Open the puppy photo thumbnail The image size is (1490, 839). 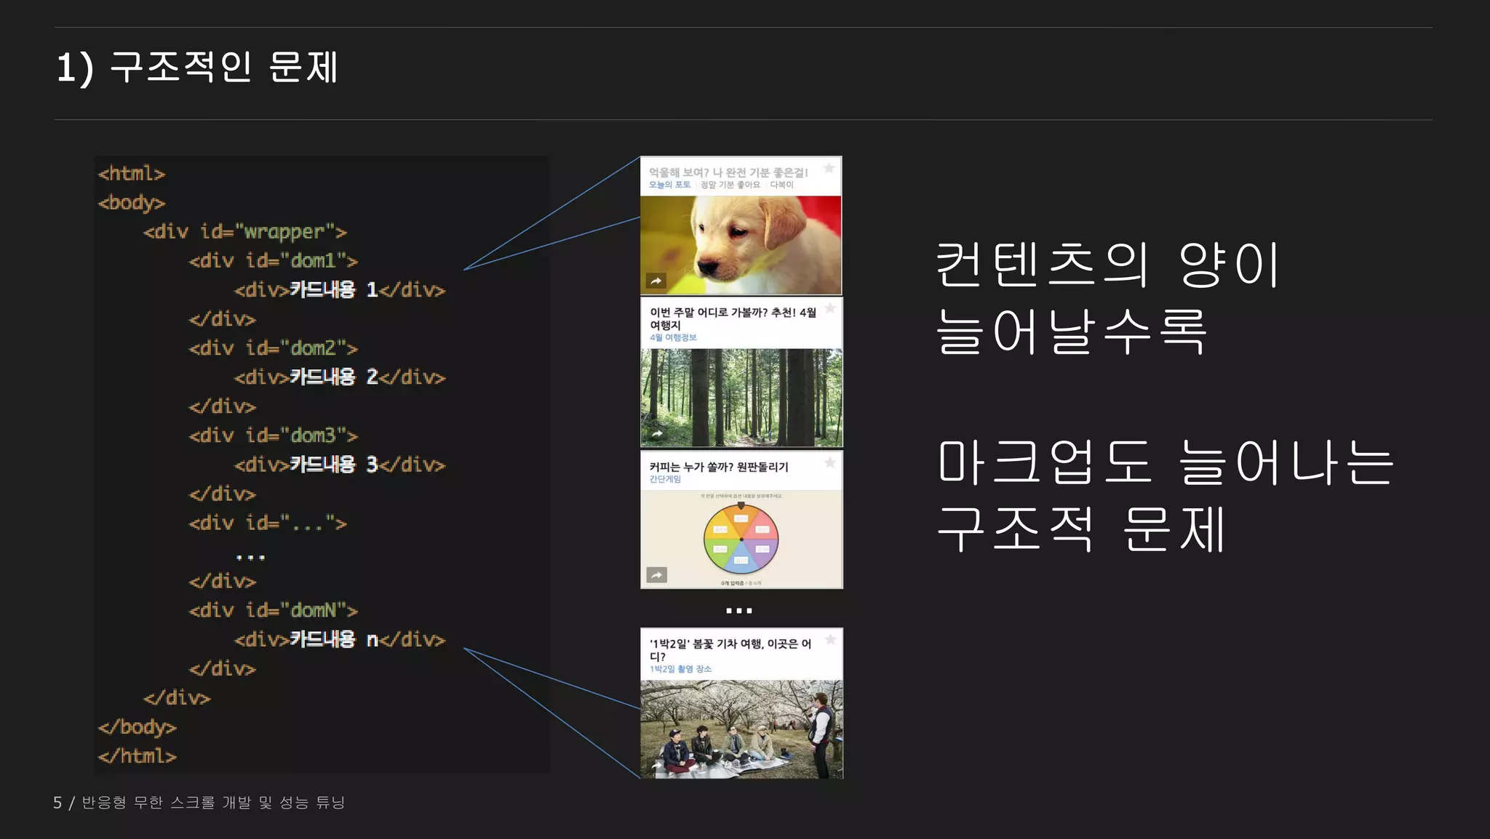point(741,245)
